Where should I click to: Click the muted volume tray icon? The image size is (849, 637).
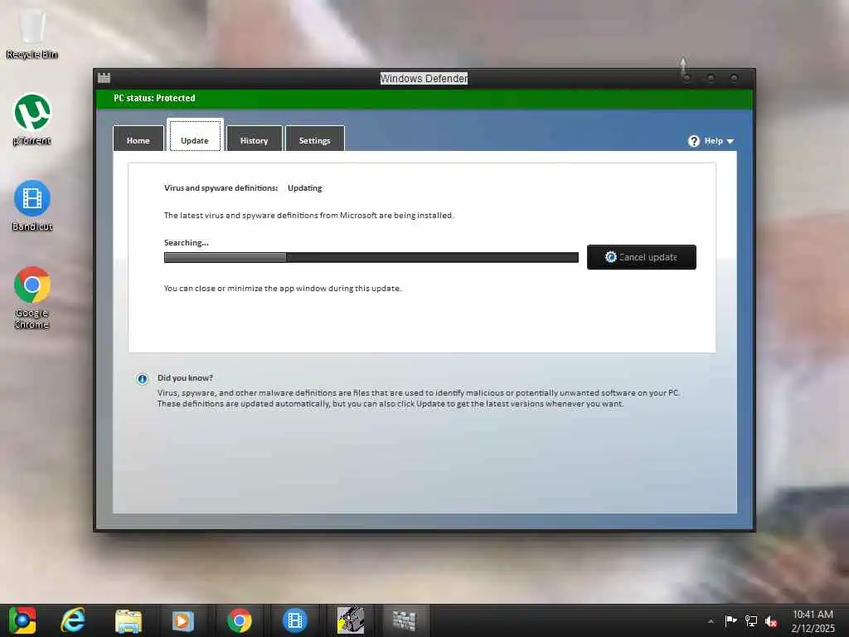coord(771,621)
